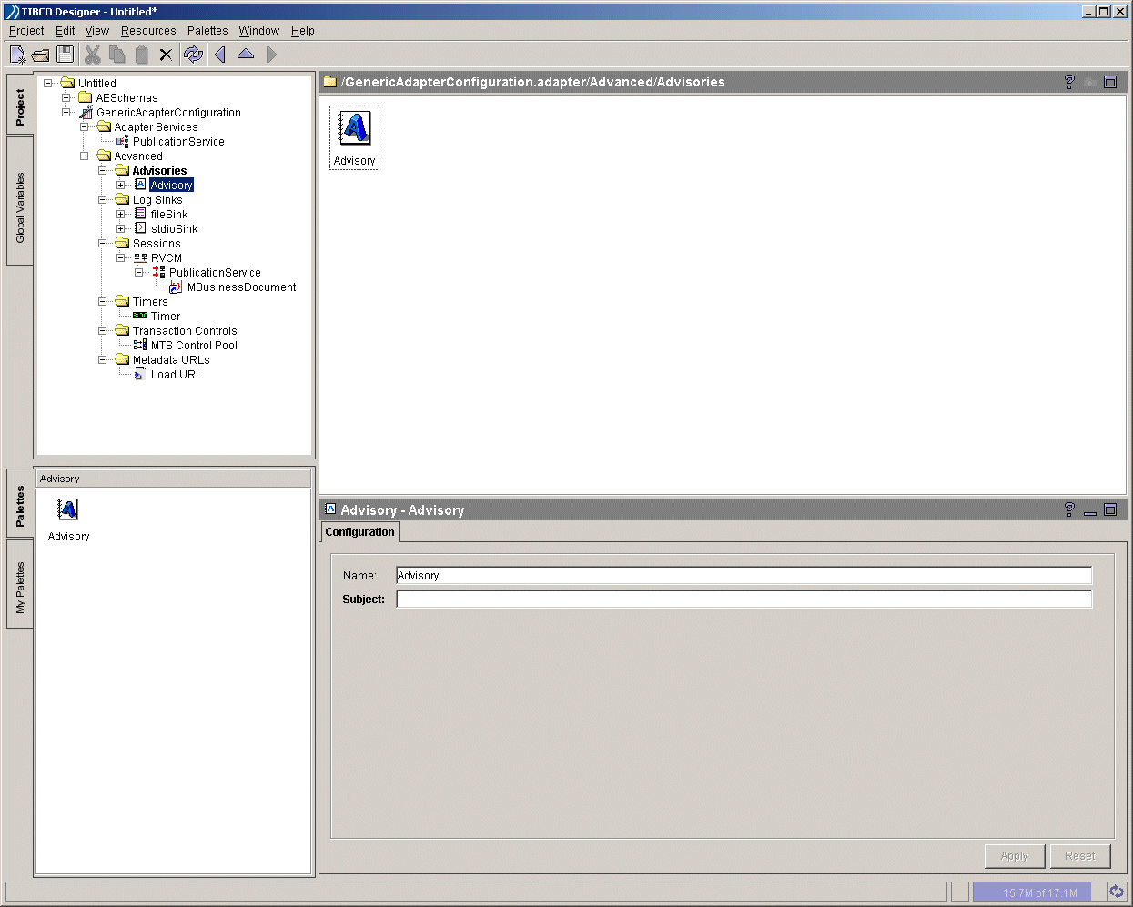The width and height of the screenshot is (1133, 907).
Task: Open the Project menu
Action: point(26,31)
